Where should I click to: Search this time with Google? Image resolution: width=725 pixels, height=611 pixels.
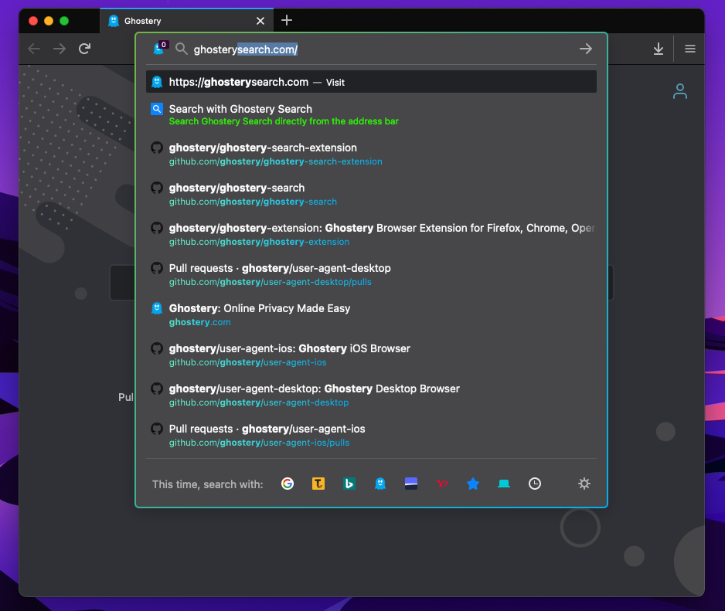(x=288, y=484)
